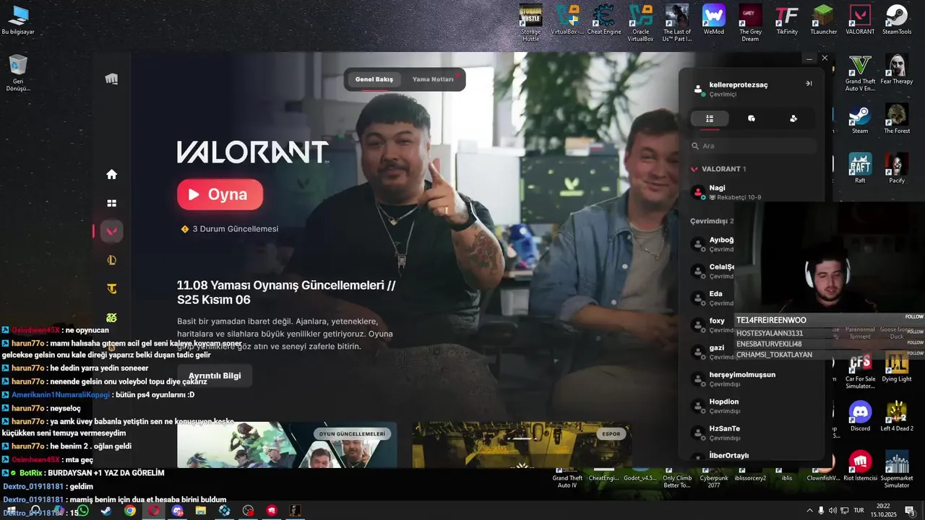Select the VALORANT game icon in sidebar
925x520 pixels.
(111, 231)
